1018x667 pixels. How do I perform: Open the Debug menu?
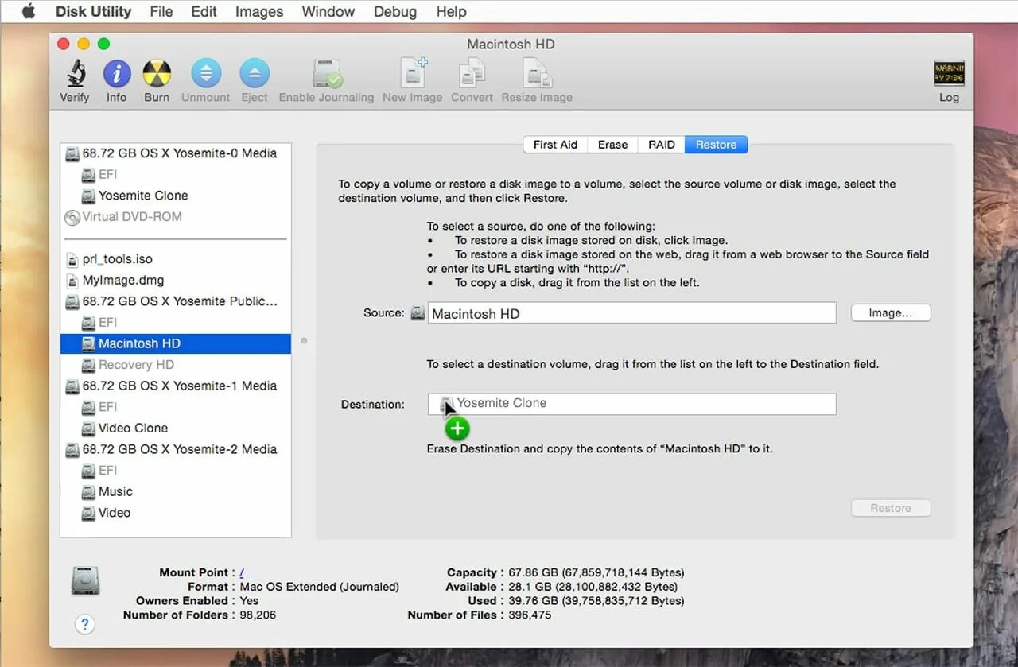395,11
